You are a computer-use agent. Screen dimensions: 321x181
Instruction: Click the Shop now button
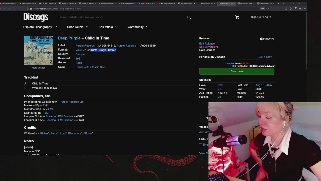(237, 71)
